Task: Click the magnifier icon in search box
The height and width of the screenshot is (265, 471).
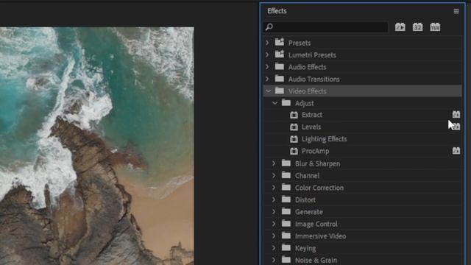Action: tap(269, 27)
